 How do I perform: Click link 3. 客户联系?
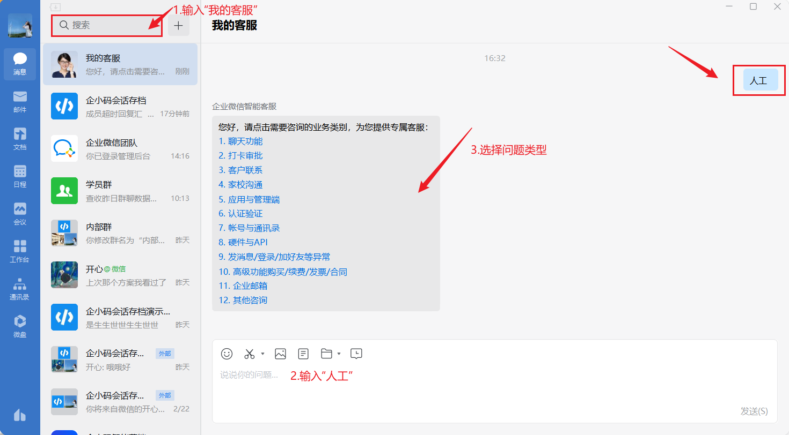(x=240, y=170)
